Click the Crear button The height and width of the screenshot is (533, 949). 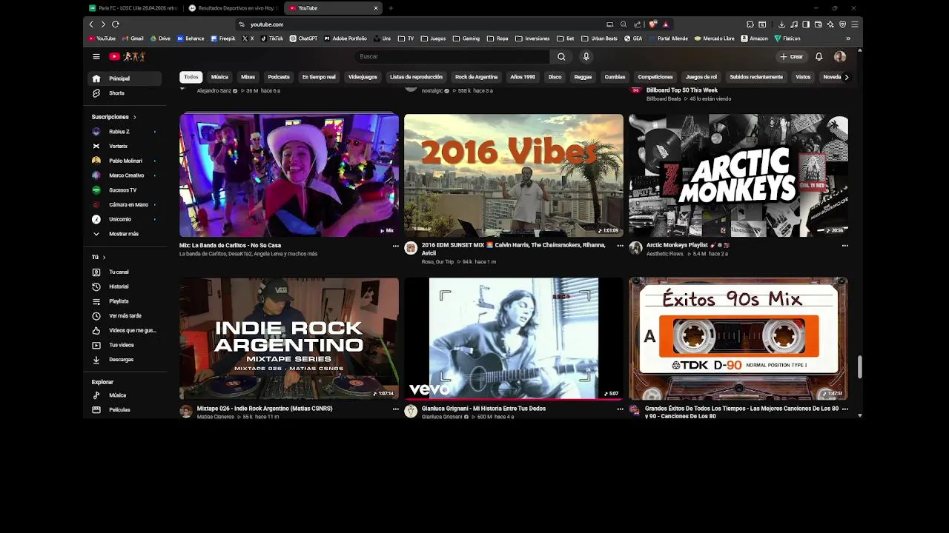click(791, 56)
